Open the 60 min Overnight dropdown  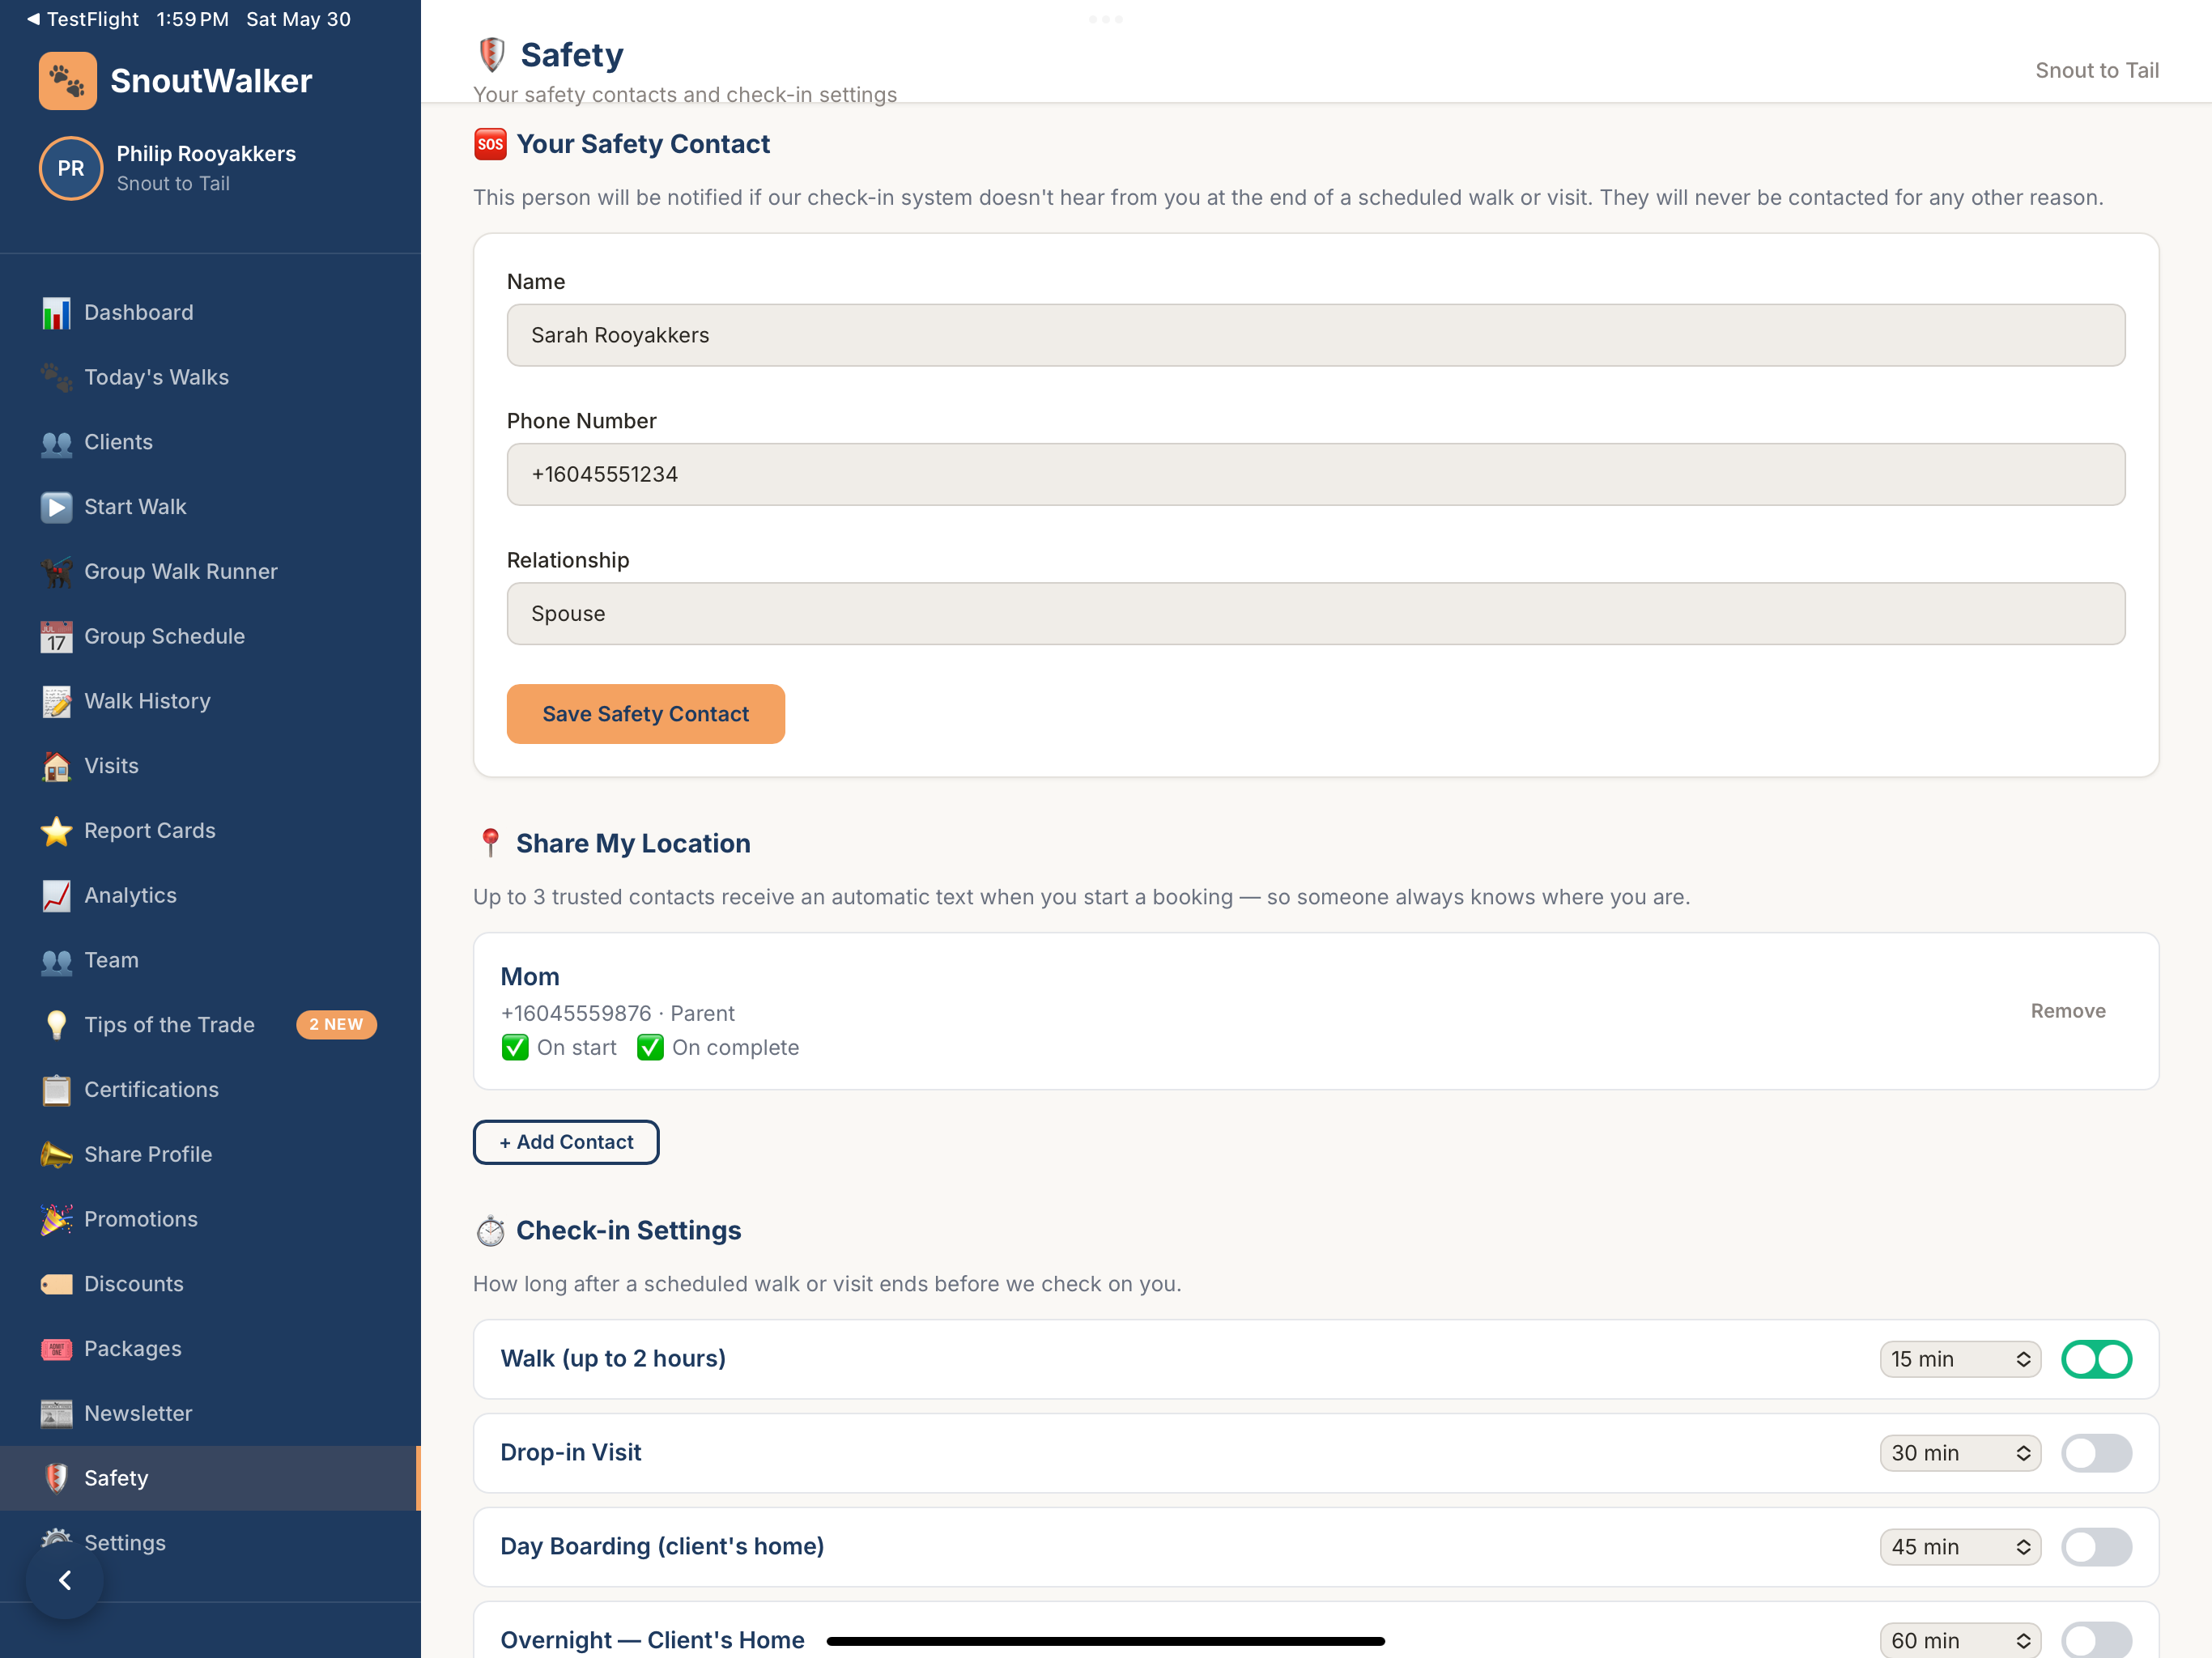click(x=1960, y=1641)
